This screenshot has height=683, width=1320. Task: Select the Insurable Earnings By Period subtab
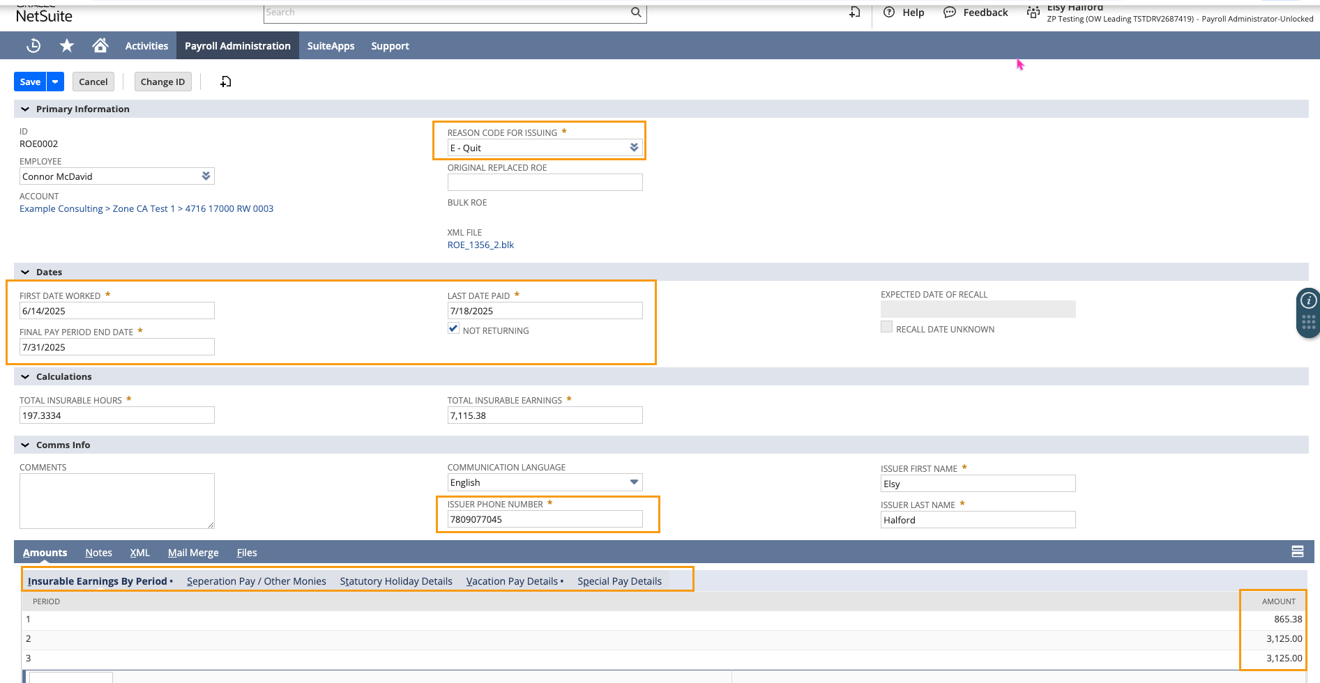coord(98,581)
